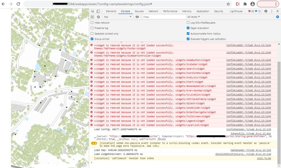Show the console sidebar
Viewport: 281px width, 168px height.
[92, 17]
